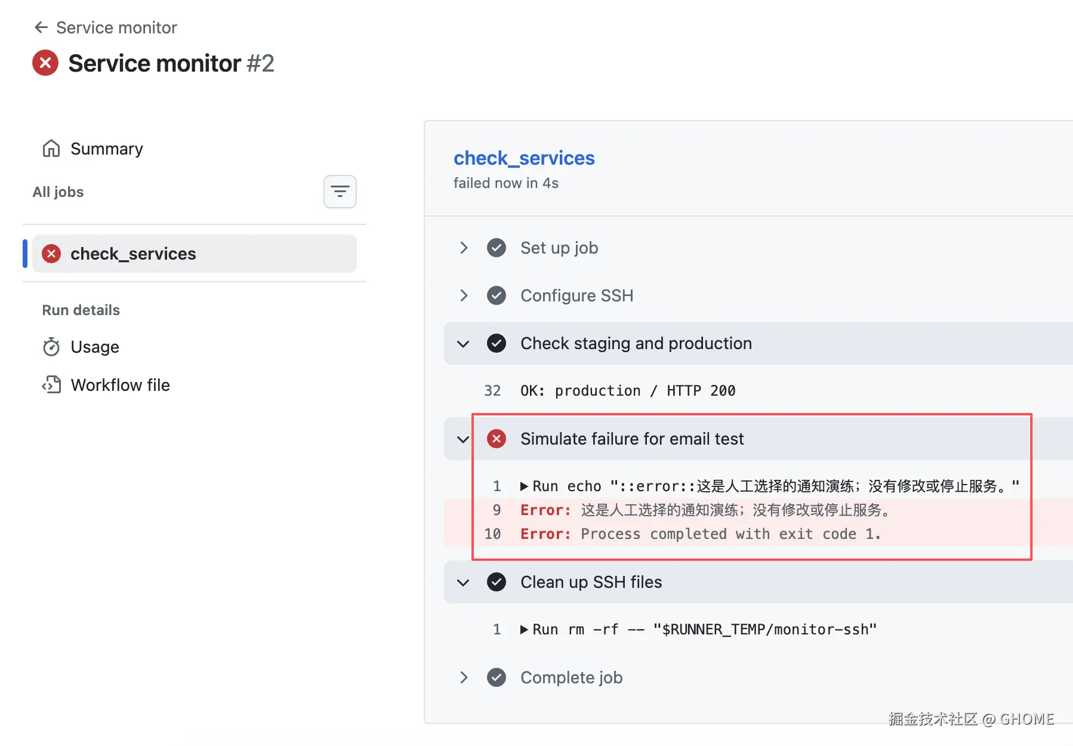
Task: Click the red X icon on Simulate failure step
Action: (x=497, y=439)
